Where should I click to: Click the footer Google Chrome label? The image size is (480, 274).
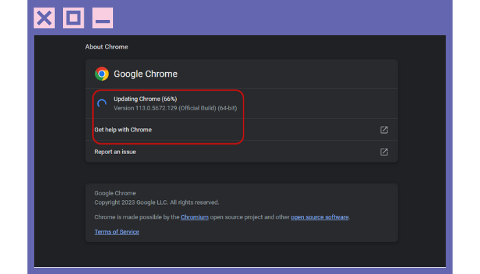click(x=115, y=193)
